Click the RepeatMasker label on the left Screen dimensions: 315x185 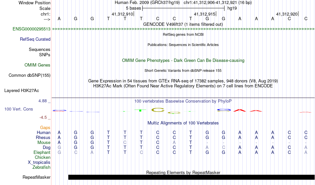pyautogui.click(x=36, y=177)
